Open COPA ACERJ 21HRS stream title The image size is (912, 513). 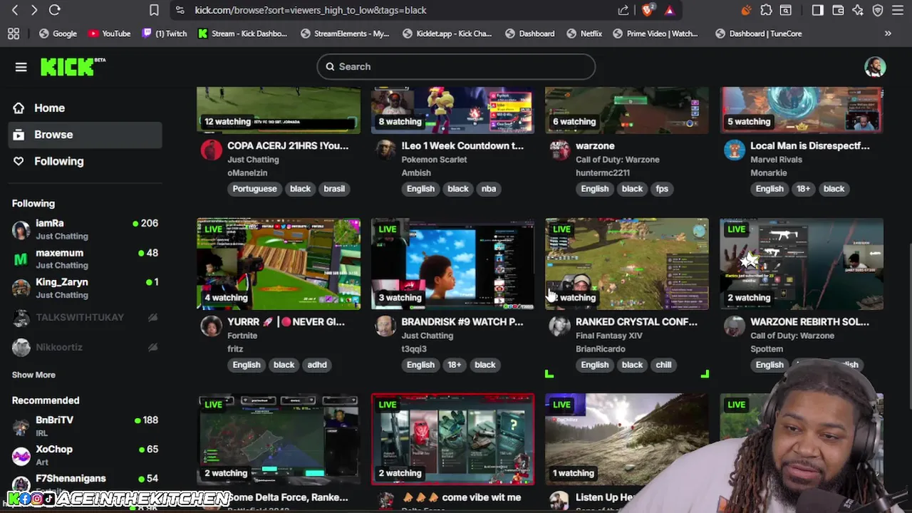(288, 145)
